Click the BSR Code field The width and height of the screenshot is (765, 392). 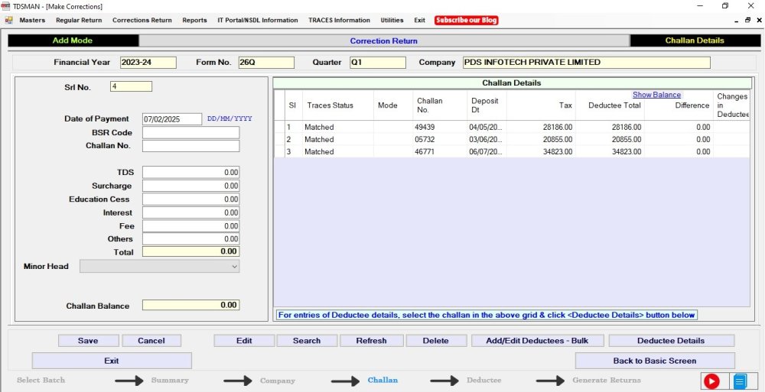pyautogui.click(x=190, y=133)
